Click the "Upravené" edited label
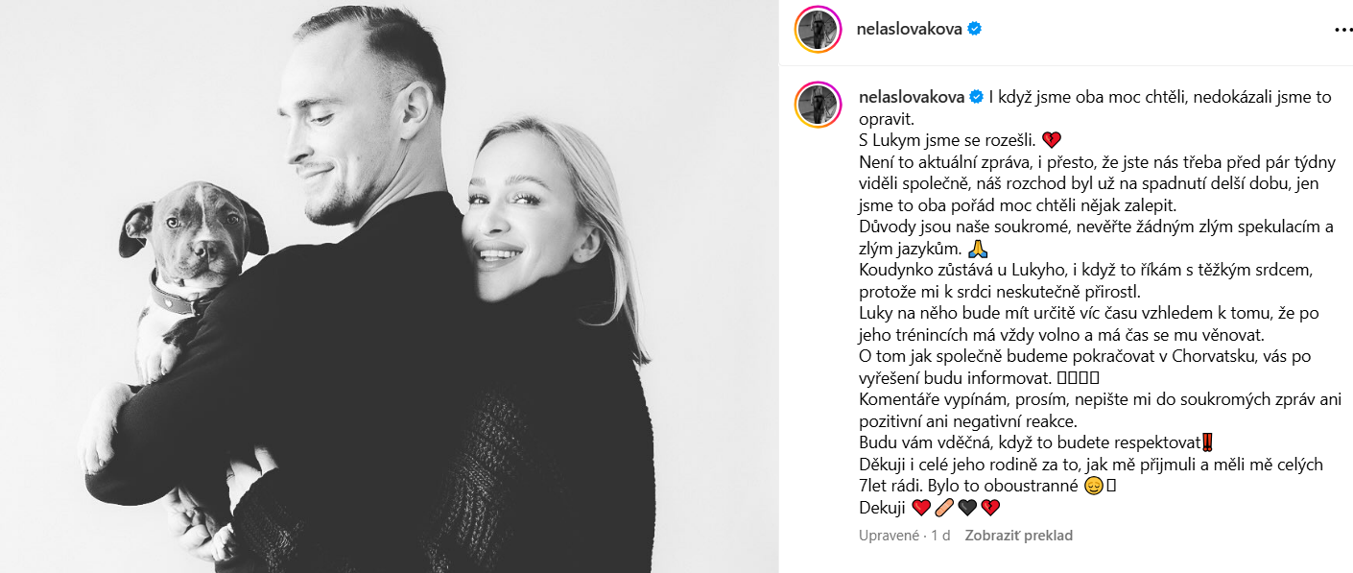 click(x=888, y=536)
